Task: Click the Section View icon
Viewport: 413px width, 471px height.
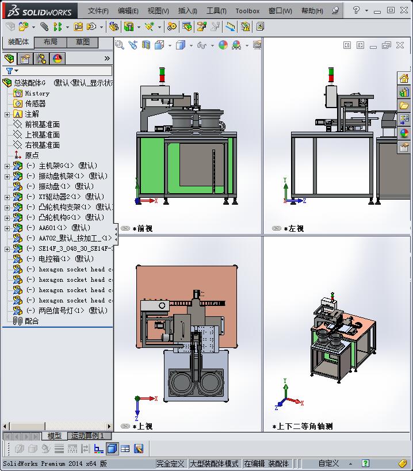Action: [x=146, y=45]
